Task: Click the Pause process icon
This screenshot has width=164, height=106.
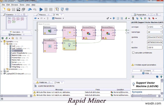Action: 46,9
